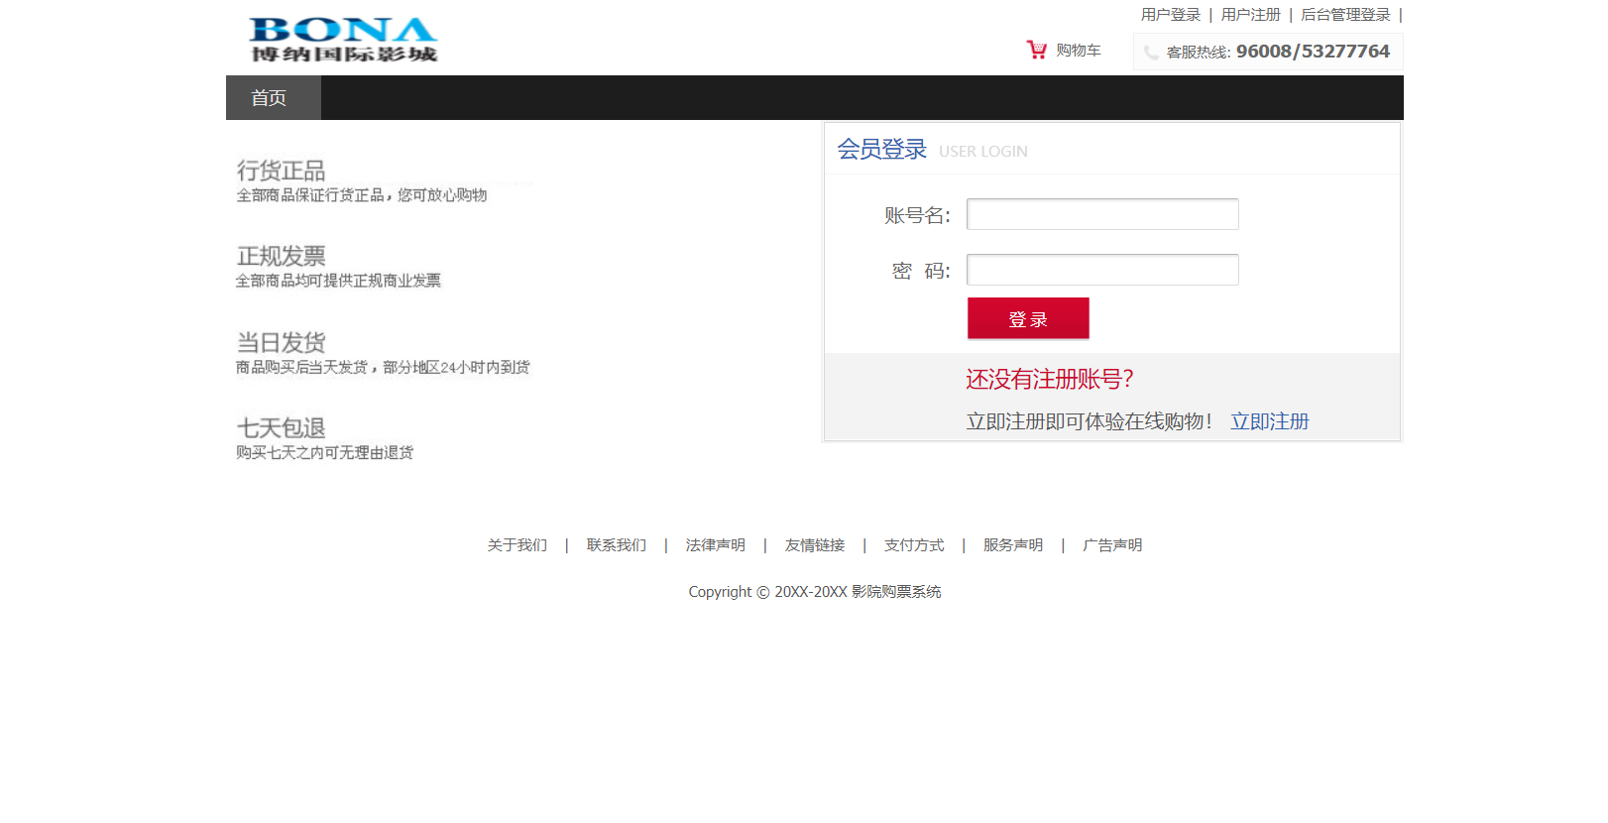Click the 会员登录 panel title
This screenshot has height=823, width=1608.
[881, 149]
